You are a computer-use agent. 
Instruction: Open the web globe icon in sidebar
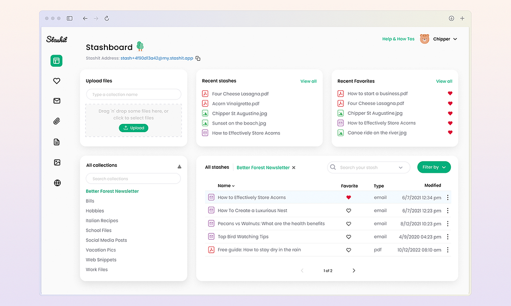(57, 183)
